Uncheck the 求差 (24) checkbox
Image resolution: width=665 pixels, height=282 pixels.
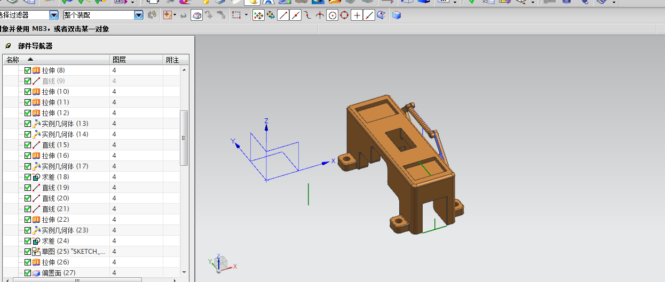pos(28,241)
